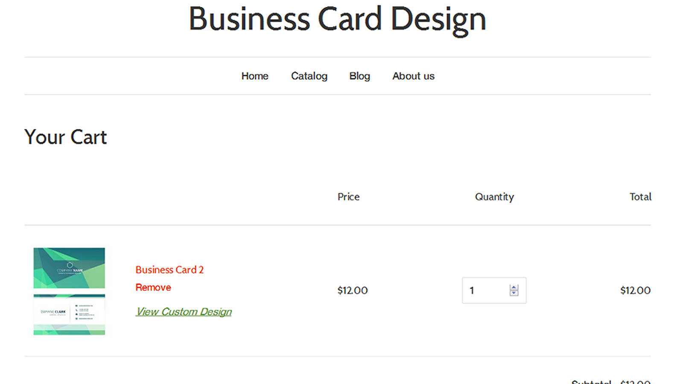Select the business card product thumbnail

click(x=69, y=291)
